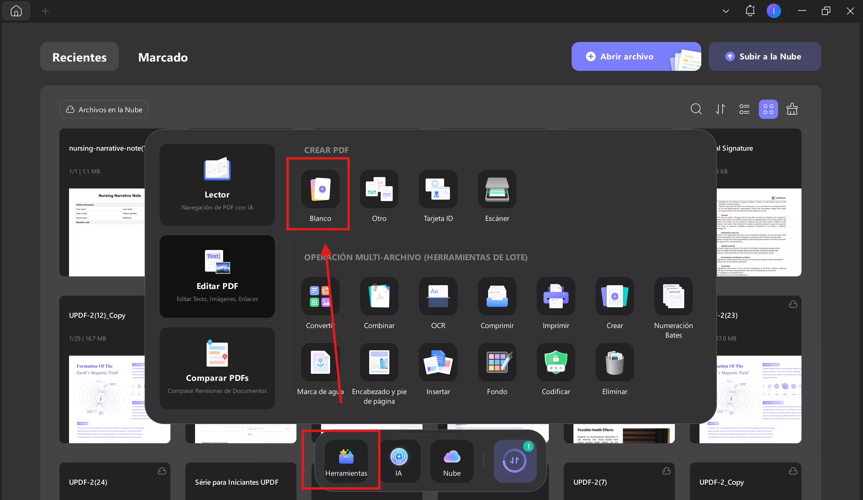
Task: Switch to list view
Action: click(x=744, y=109)
